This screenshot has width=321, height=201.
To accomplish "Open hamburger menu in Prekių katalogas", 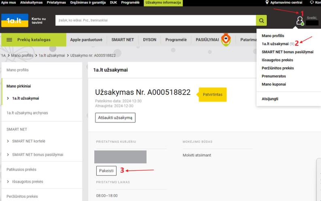I will (x=9, y=40).
